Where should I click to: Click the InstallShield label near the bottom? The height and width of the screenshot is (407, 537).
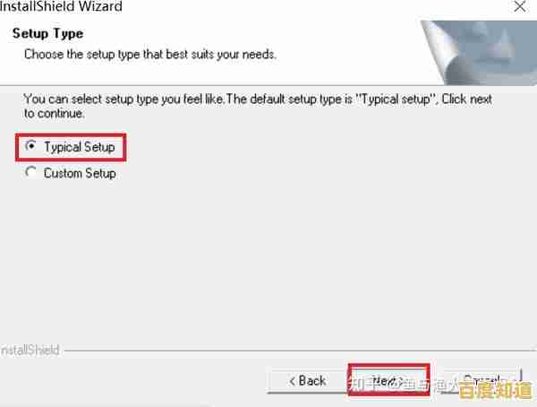point(30,350)
